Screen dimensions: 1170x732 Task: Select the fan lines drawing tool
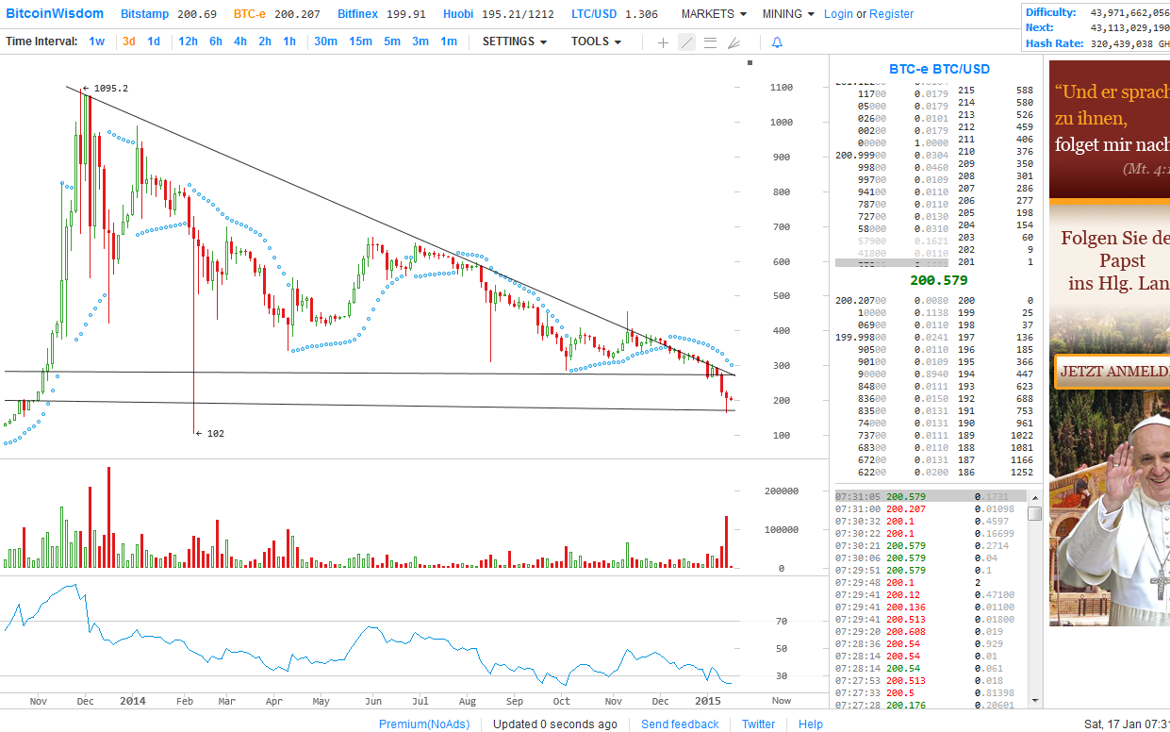(x=733, y=42)
